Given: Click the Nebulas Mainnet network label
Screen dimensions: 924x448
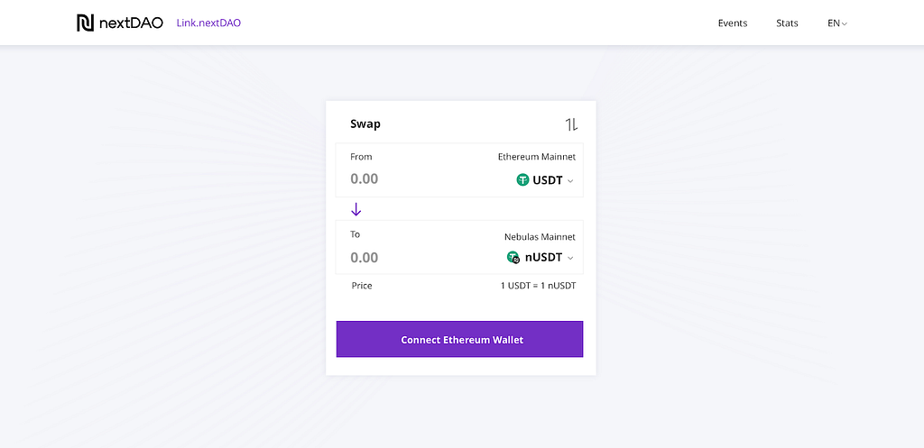Looking at the screenshot, I should tap(540, 237).
